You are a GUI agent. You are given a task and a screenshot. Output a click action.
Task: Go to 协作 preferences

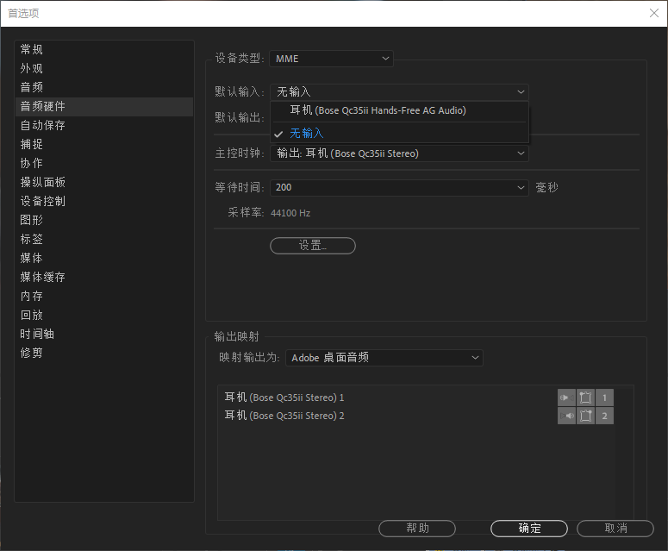(104, 163)
